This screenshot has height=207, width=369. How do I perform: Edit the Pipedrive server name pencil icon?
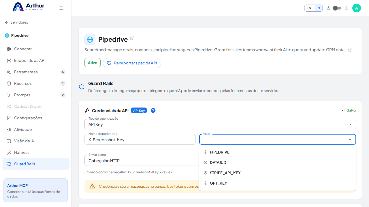(x=132, y=38)
